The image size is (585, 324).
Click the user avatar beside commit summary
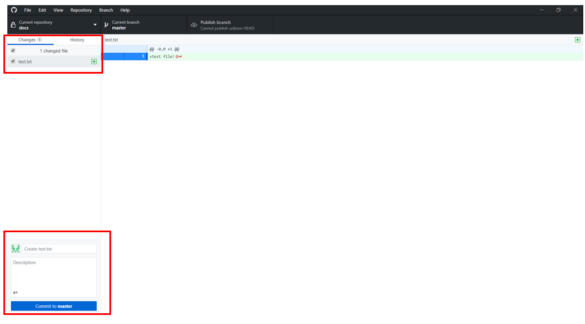click(x=16, y=249)
